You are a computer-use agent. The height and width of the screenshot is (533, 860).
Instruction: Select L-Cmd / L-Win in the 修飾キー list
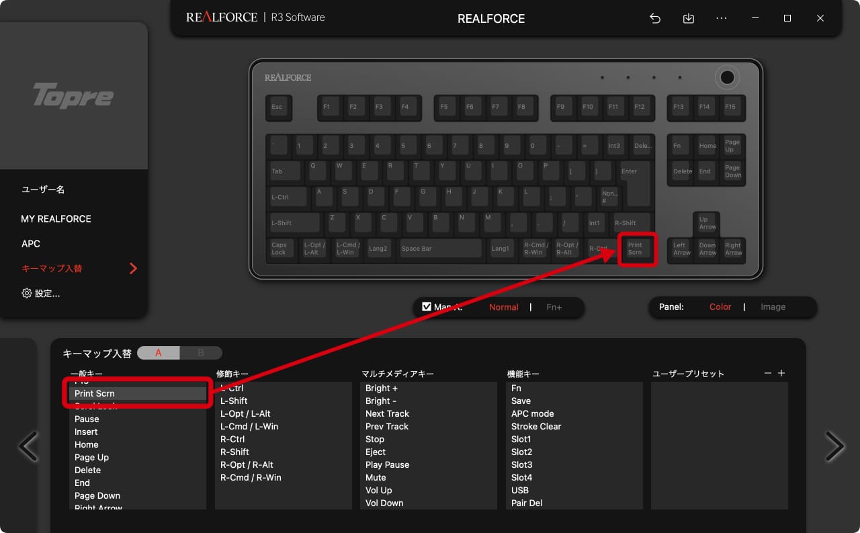(283, 426)
